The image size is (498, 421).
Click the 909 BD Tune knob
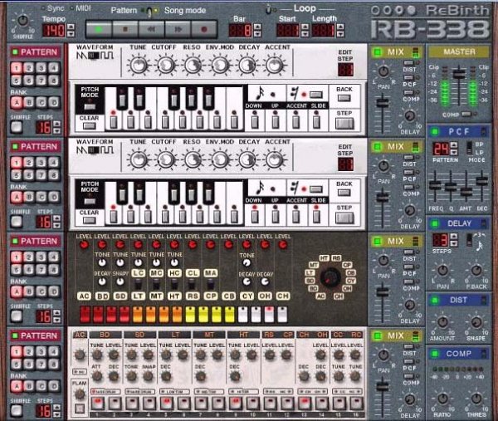(97, 355)
